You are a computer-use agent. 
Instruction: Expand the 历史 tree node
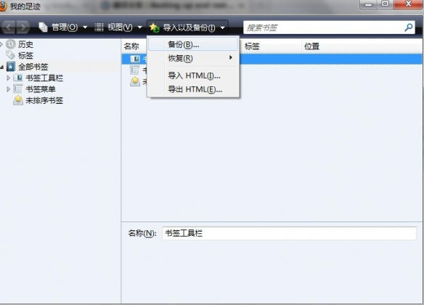[1, 44]
